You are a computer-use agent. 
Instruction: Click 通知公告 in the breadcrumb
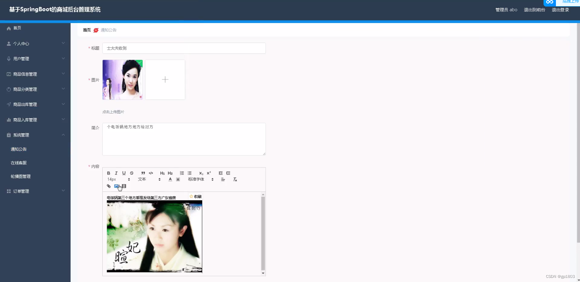click(x=108, y=30)
